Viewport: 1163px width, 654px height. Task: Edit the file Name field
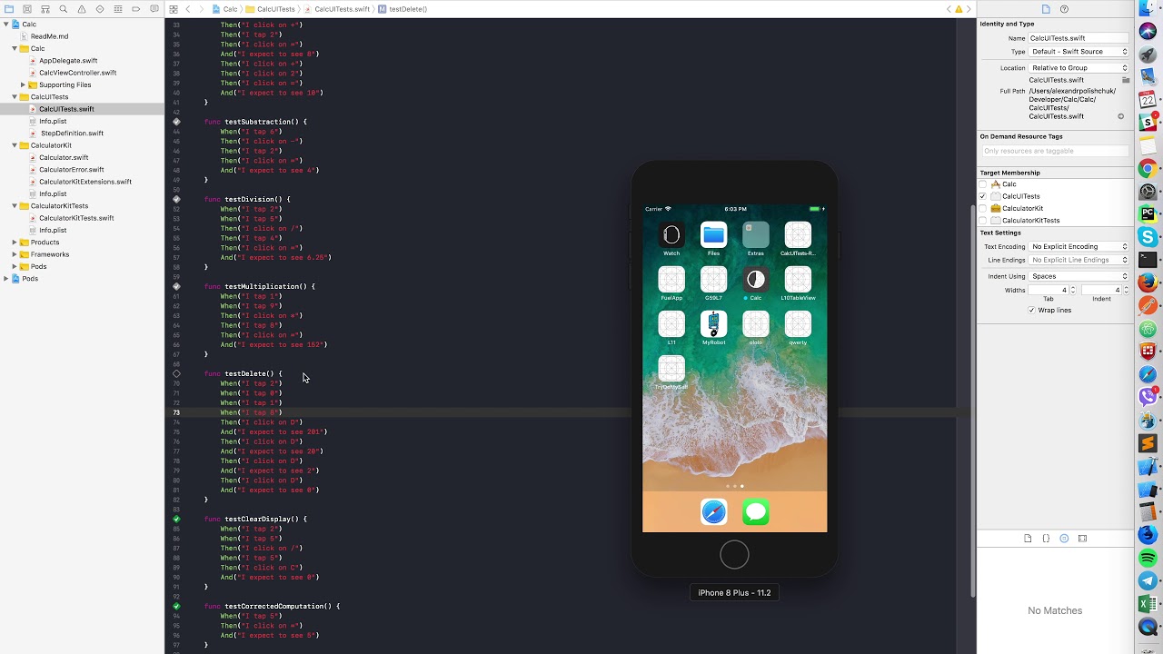(x=1079, y=38)
